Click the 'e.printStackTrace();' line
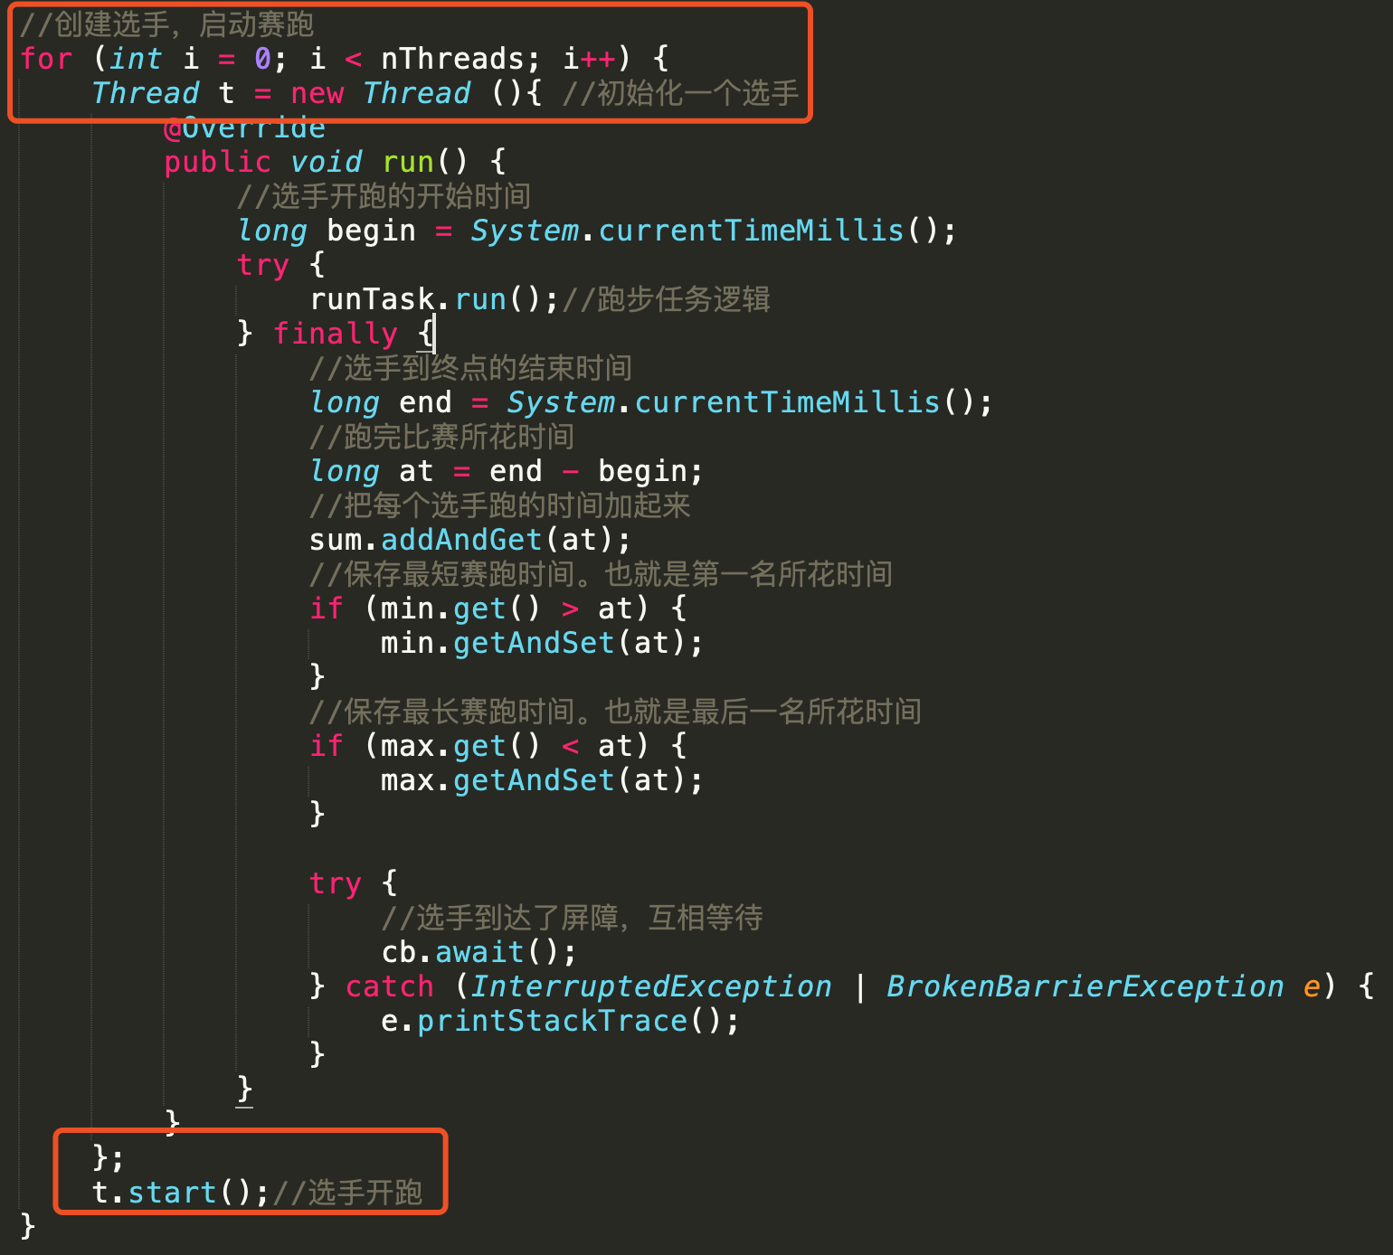 (560, 1021)
